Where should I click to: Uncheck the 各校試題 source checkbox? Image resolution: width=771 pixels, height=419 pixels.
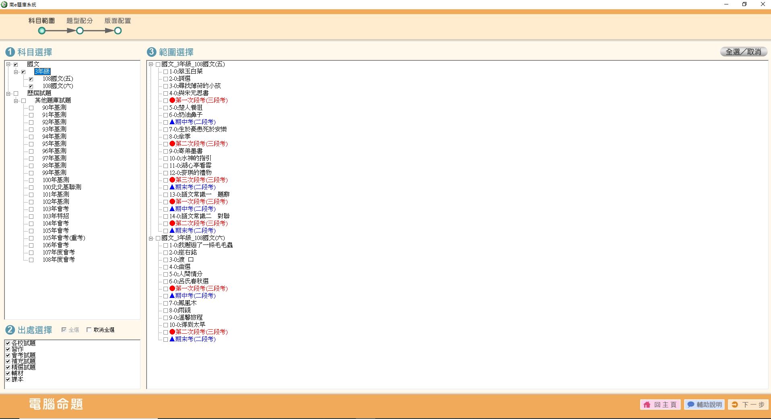tap(8, 343)
